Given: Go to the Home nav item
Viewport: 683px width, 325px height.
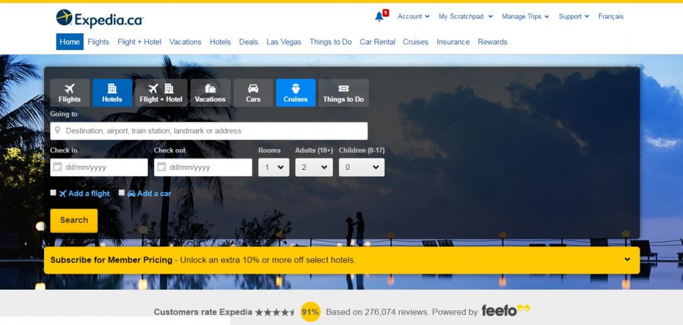Looking at the screenshot, I should point(69,42).
